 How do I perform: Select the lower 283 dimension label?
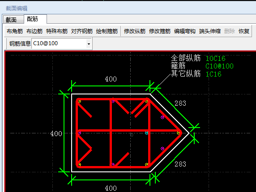point(180,164)
